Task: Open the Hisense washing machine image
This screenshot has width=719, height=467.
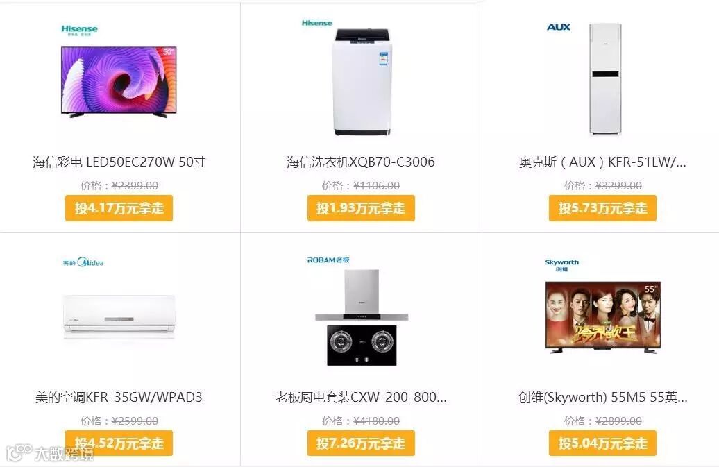Action: click(x=362, y=82)
